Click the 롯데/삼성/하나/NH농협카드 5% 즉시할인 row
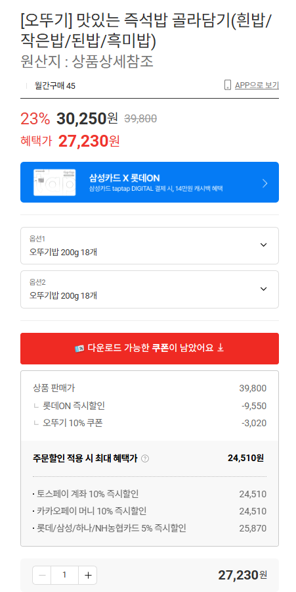This screenshot has height=592, width=296. [150, 528]
